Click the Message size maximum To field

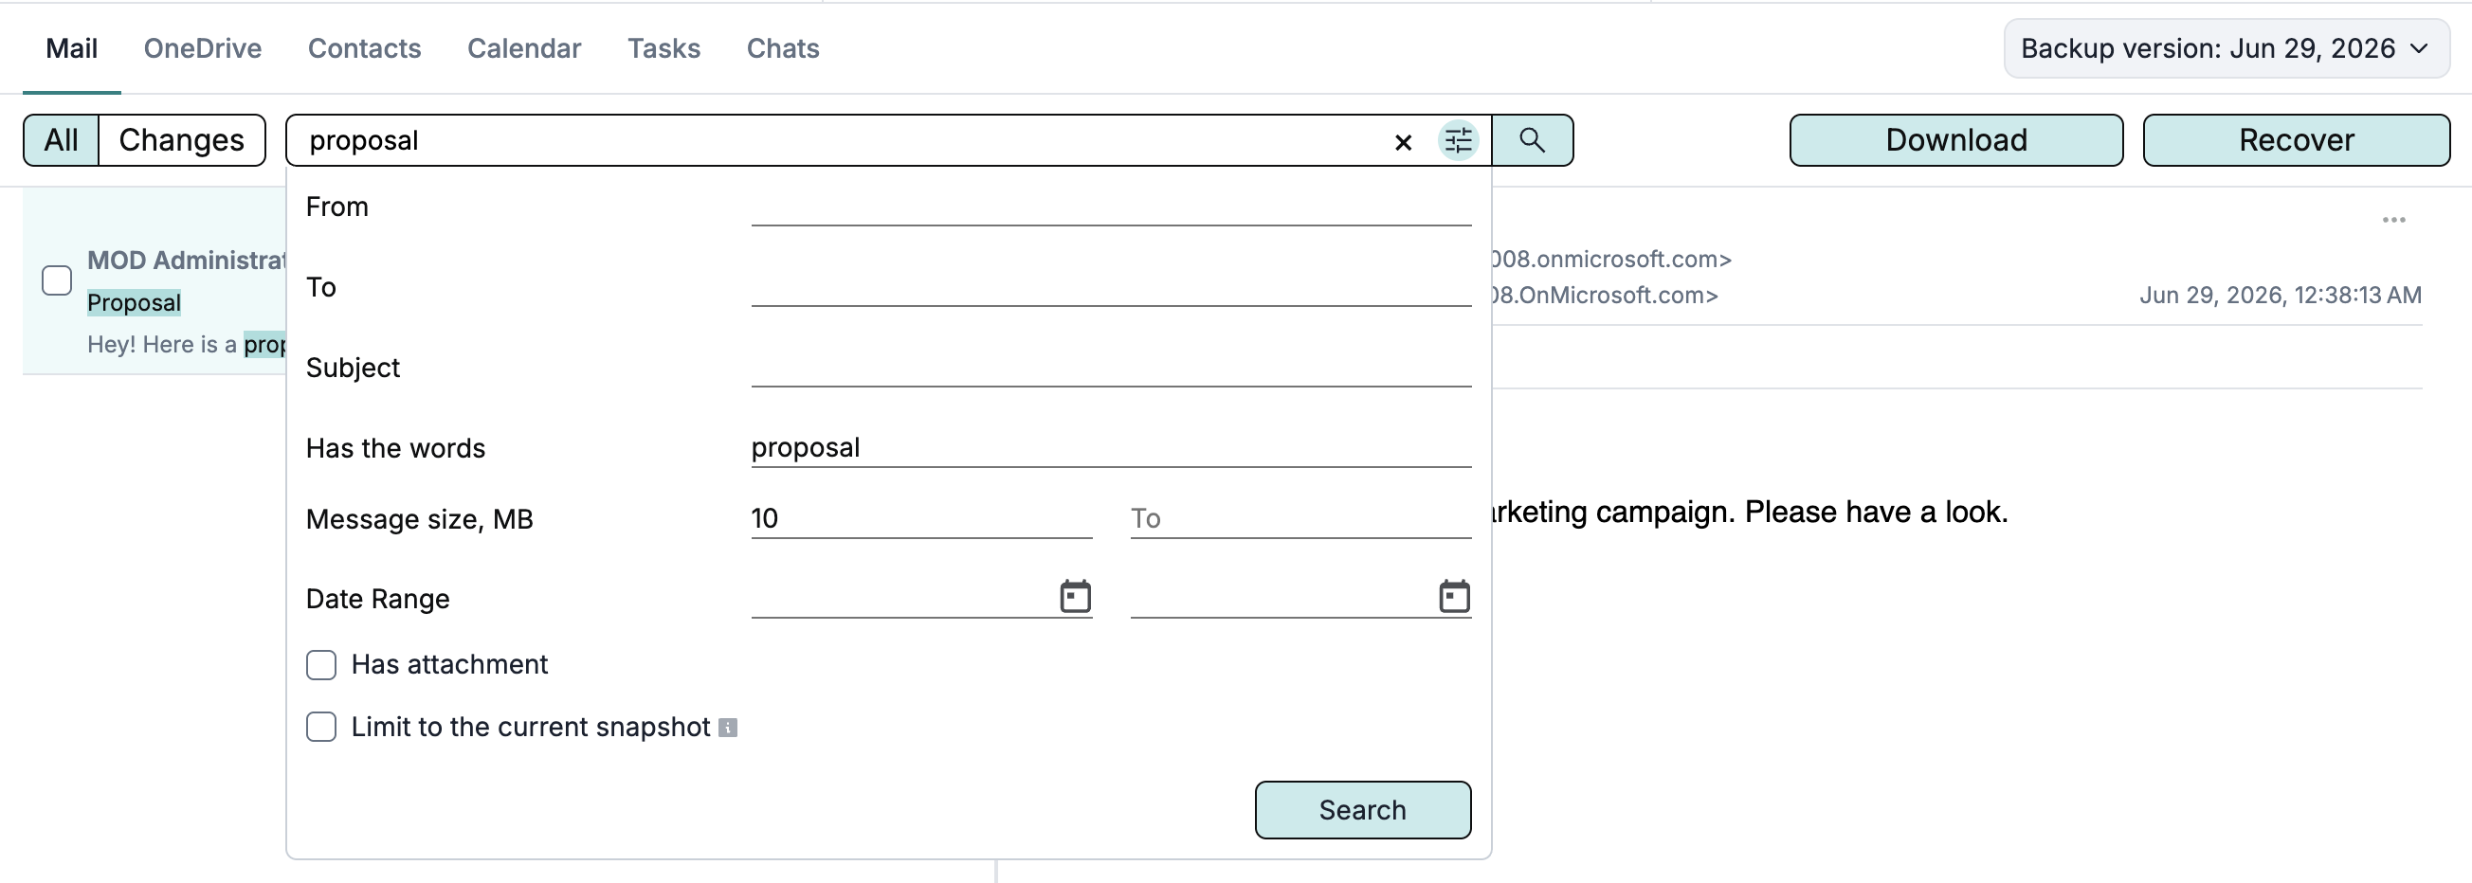coord(1300,518)
